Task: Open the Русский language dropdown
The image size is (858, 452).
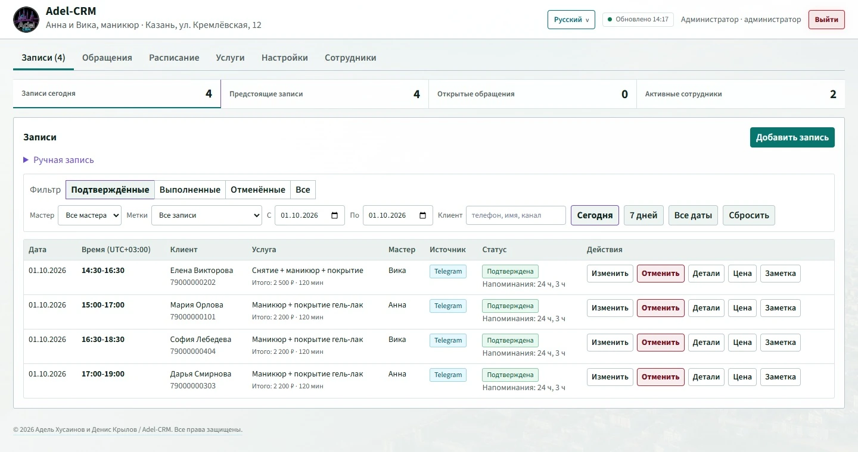Action: click(x=571, y=20)
